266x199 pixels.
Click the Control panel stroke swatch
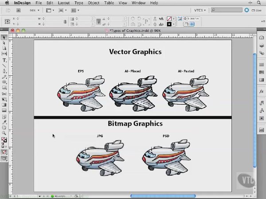tap(169, 24)
